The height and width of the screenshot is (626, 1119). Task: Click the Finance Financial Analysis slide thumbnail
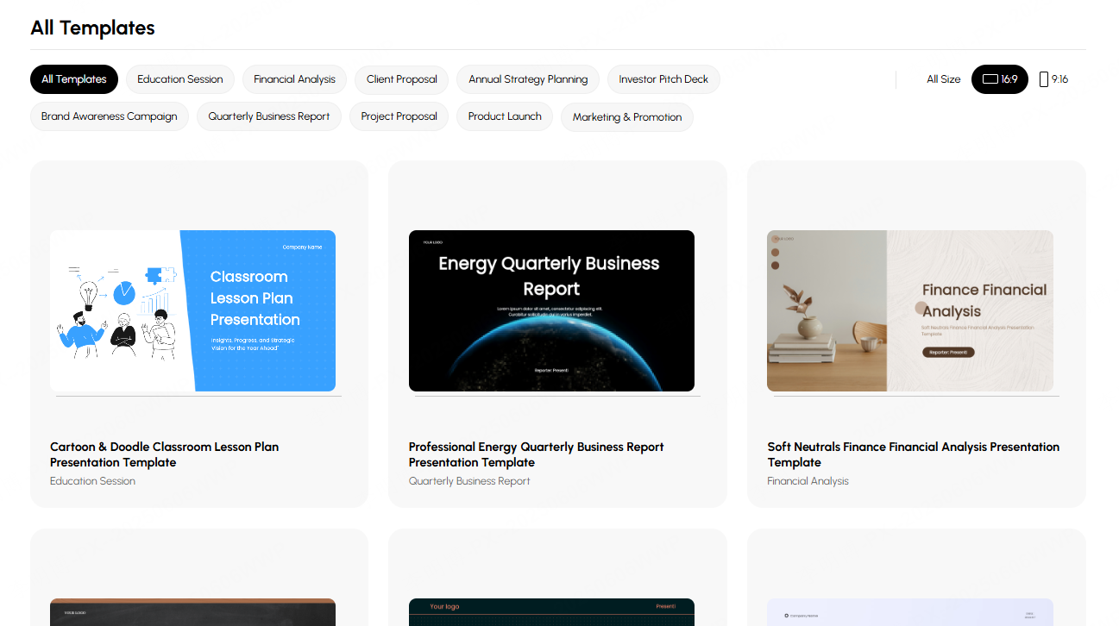pyautogui.click(x=909, y=310)
